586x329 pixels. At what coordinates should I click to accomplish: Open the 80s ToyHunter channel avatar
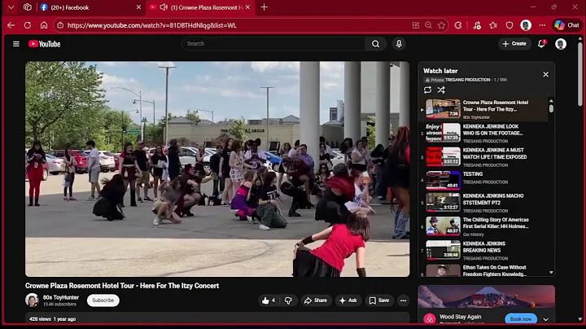tap(32, 300)
